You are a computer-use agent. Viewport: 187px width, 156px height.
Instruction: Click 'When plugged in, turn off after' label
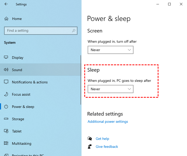click(x=112, y=41)
